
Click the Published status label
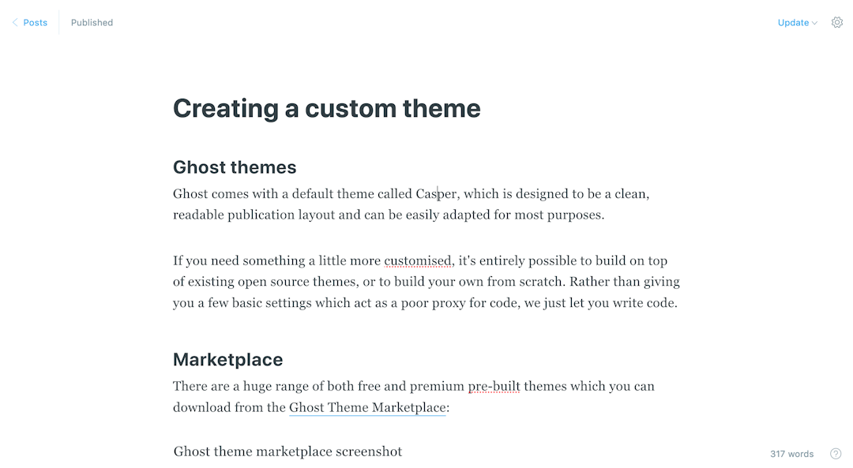click(92, 22)
